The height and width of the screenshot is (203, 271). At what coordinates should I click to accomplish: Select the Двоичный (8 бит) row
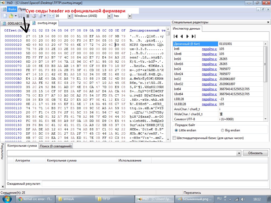click(218, 44)
